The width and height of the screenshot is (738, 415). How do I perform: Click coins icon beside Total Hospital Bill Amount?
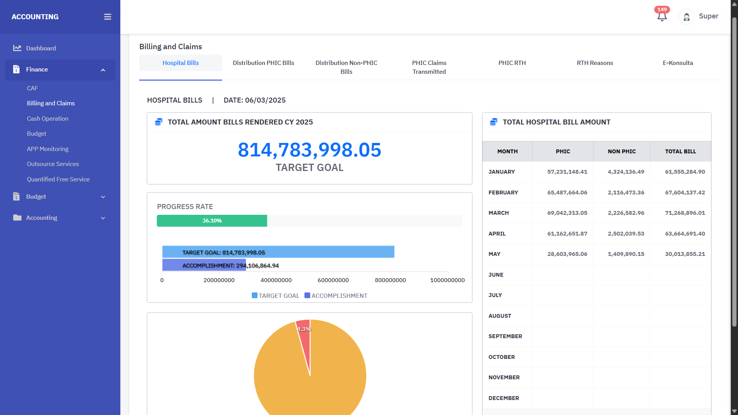[494, 122]
